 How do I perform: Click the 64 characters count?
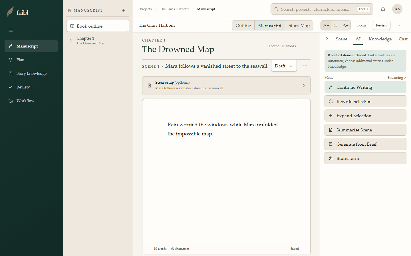point(180,249)
